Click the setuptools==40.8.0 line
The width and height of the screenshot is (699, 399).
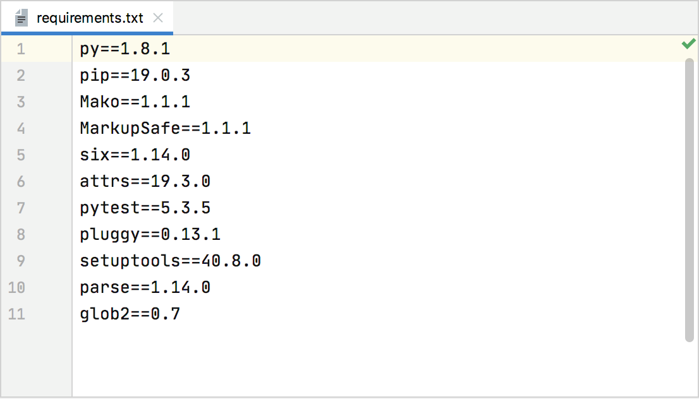(x=171, y=260)
